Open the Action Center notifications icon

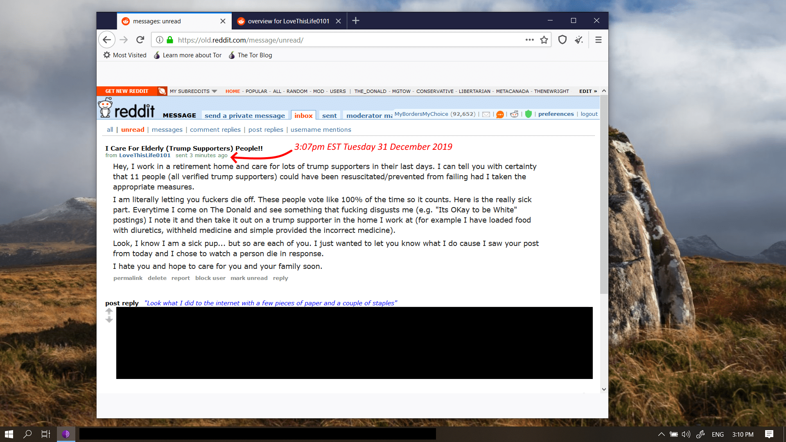click(x=769, y=434)
